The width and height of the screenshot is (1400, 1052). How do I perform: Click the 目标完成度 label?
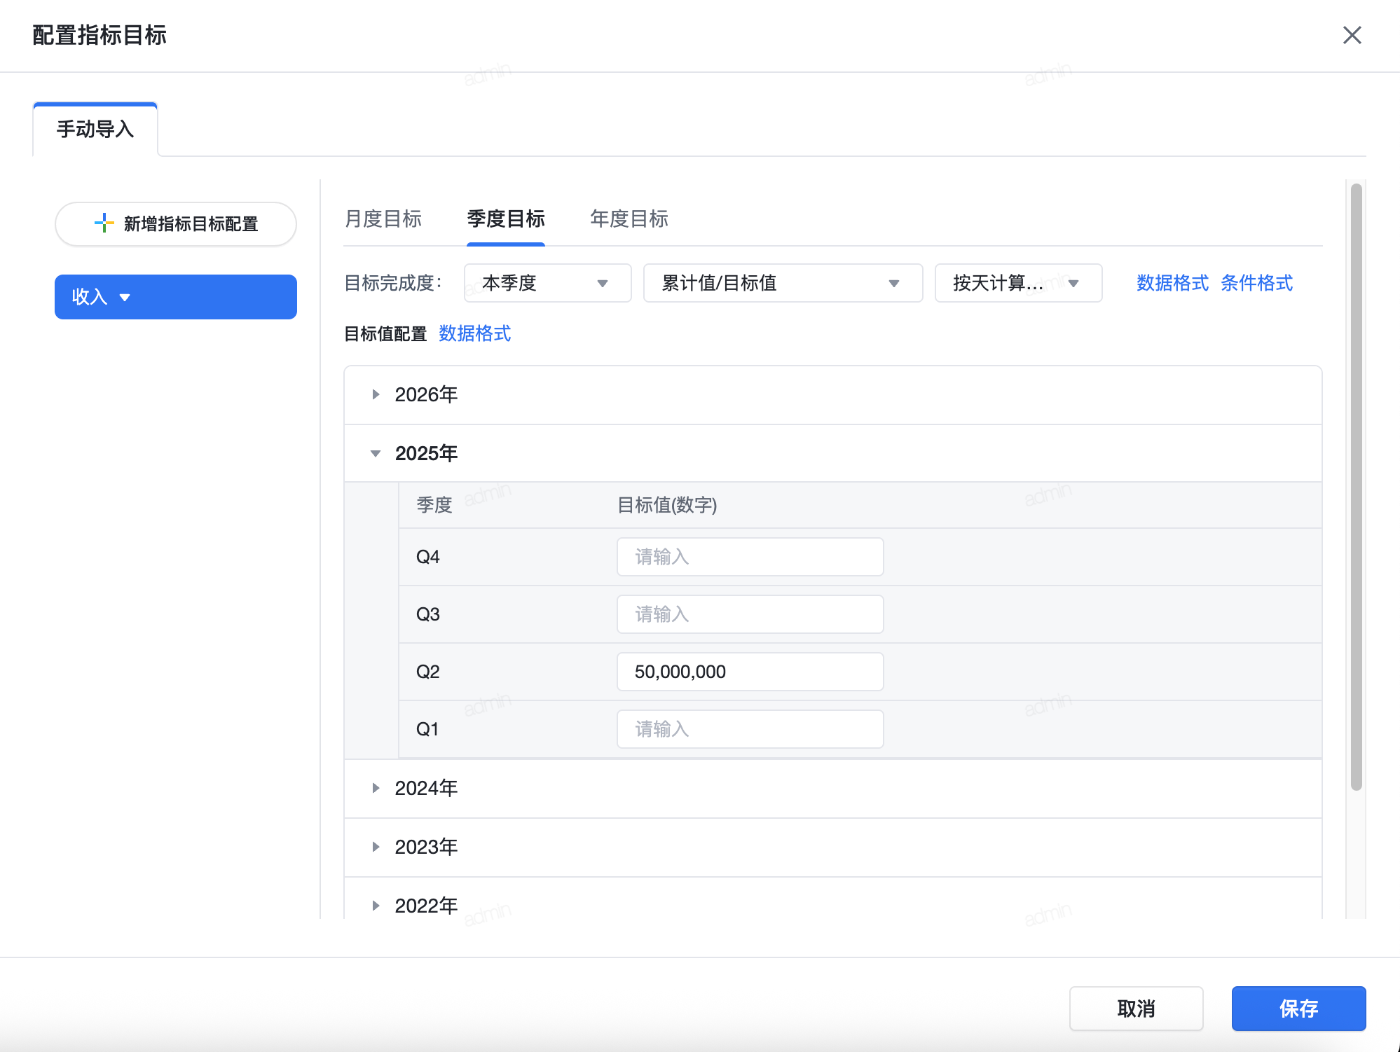tap(393, 283)
